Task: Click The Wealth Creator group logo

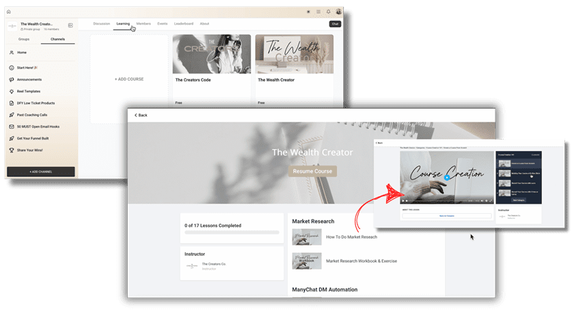Action: point(12,26)
